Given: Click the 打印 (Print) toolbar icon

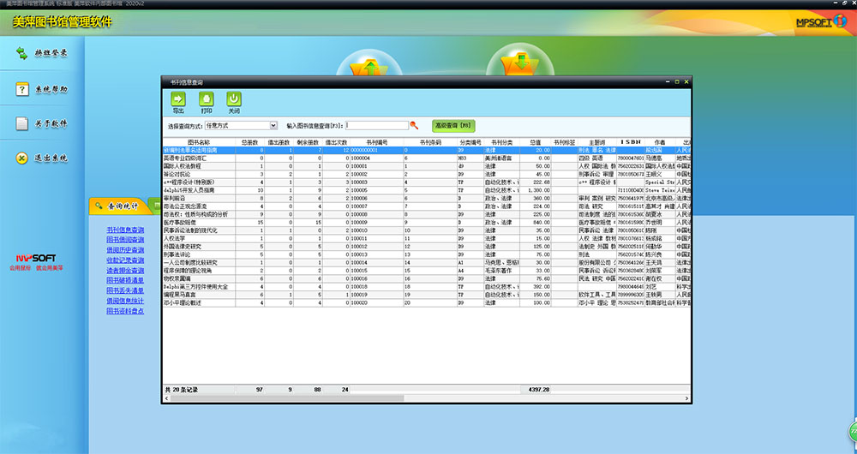Looking at the screenshot, I should coord(206,99).
